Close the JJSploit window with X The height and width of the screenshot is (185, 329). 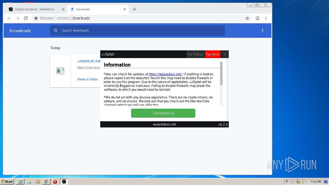pyautogui.click(x=225, y=54)
